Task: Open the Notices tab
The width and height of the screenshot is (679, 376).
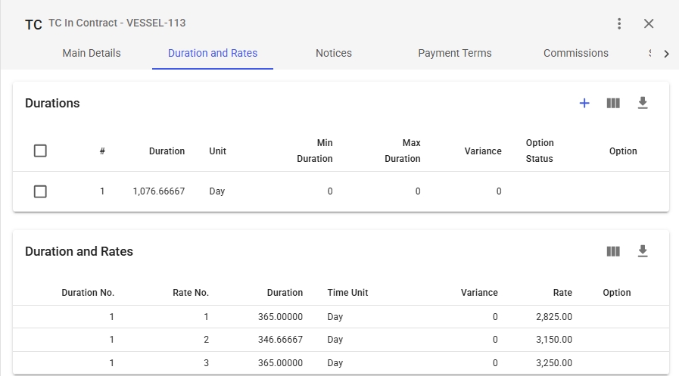Action: click(334, 54)
